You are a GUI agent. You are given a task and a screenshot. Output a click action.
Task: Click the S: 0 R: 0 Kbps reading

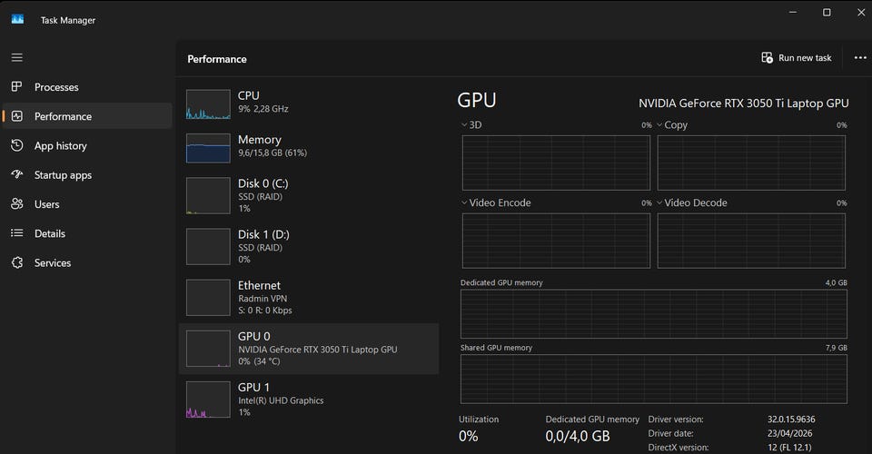(264, 311)
